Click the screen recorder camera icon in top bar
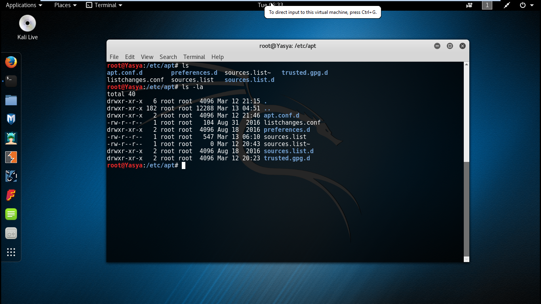Image resolution: width=541 pixels, height=304 pixels. tap(469, 5)
